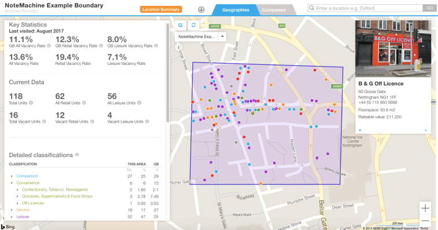Expand the Off Licences row
Screen dimensions: 438x230
click(x=17, y=203)
